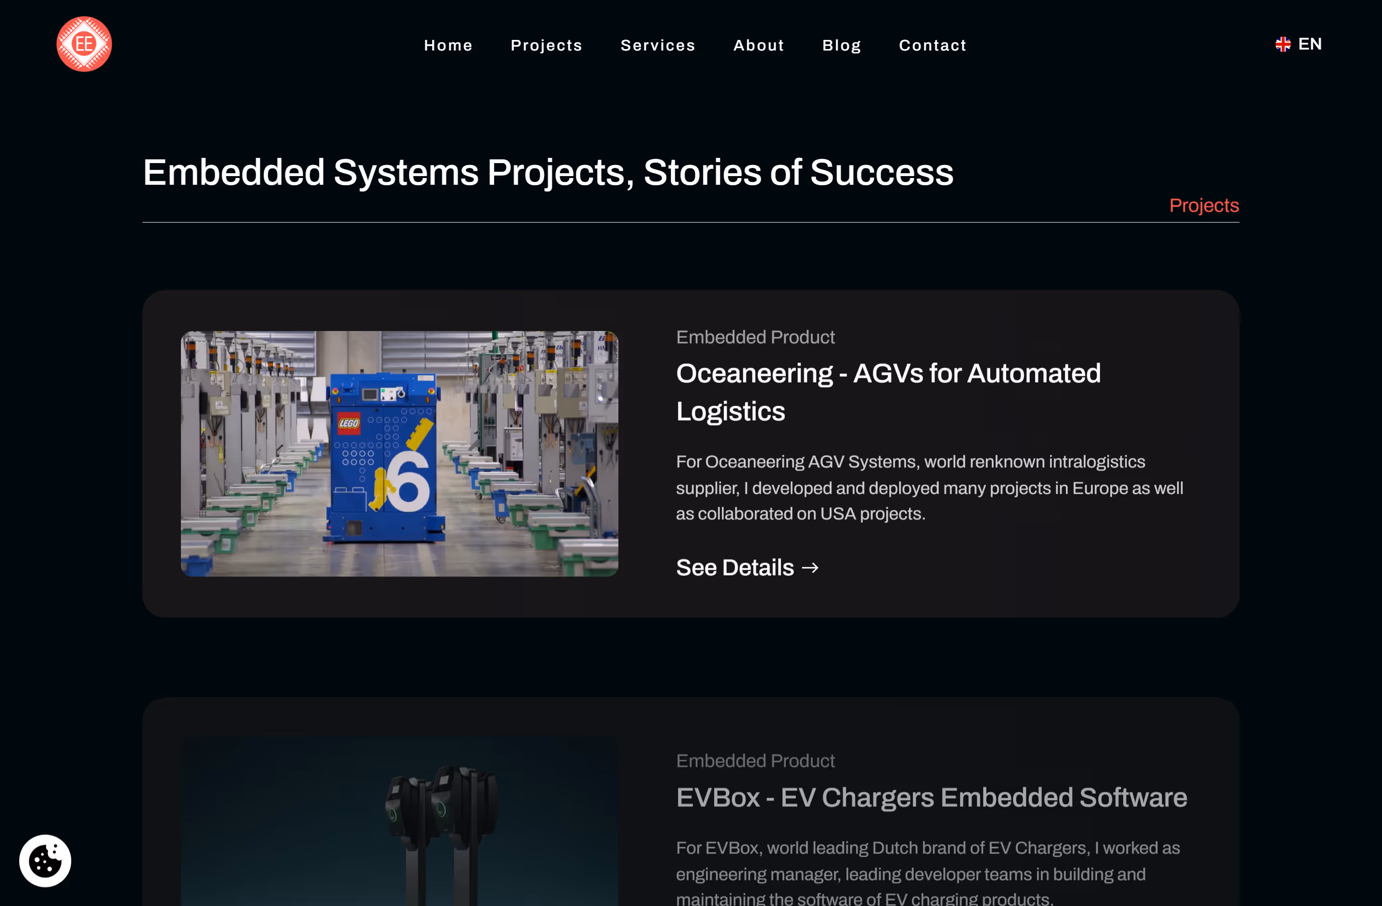Click the red Projects breadcrumb link

click(x=1204, y=205)
